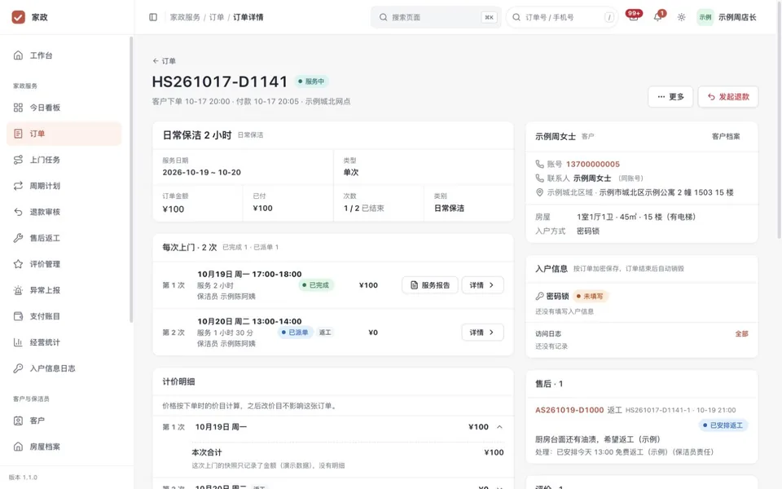Click the 示例 avatar badge

(x=705, y=17)
